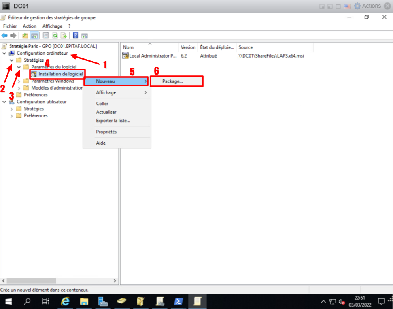The image size is (393, 309).
Task: Click the Back arrow toolbar icon
Action: click(4, 36)
